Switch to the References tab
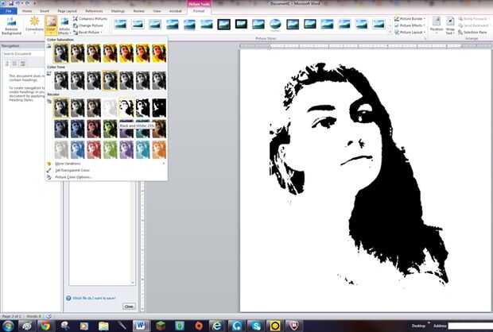This screenshot has height=332, width=493. click(x=94, y=11)
